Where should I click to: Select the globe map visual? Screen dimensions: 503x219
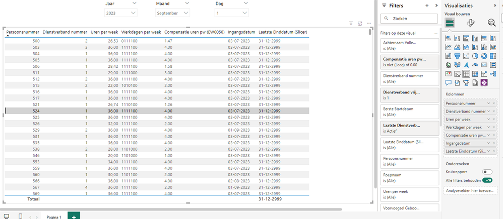point(449,65)
